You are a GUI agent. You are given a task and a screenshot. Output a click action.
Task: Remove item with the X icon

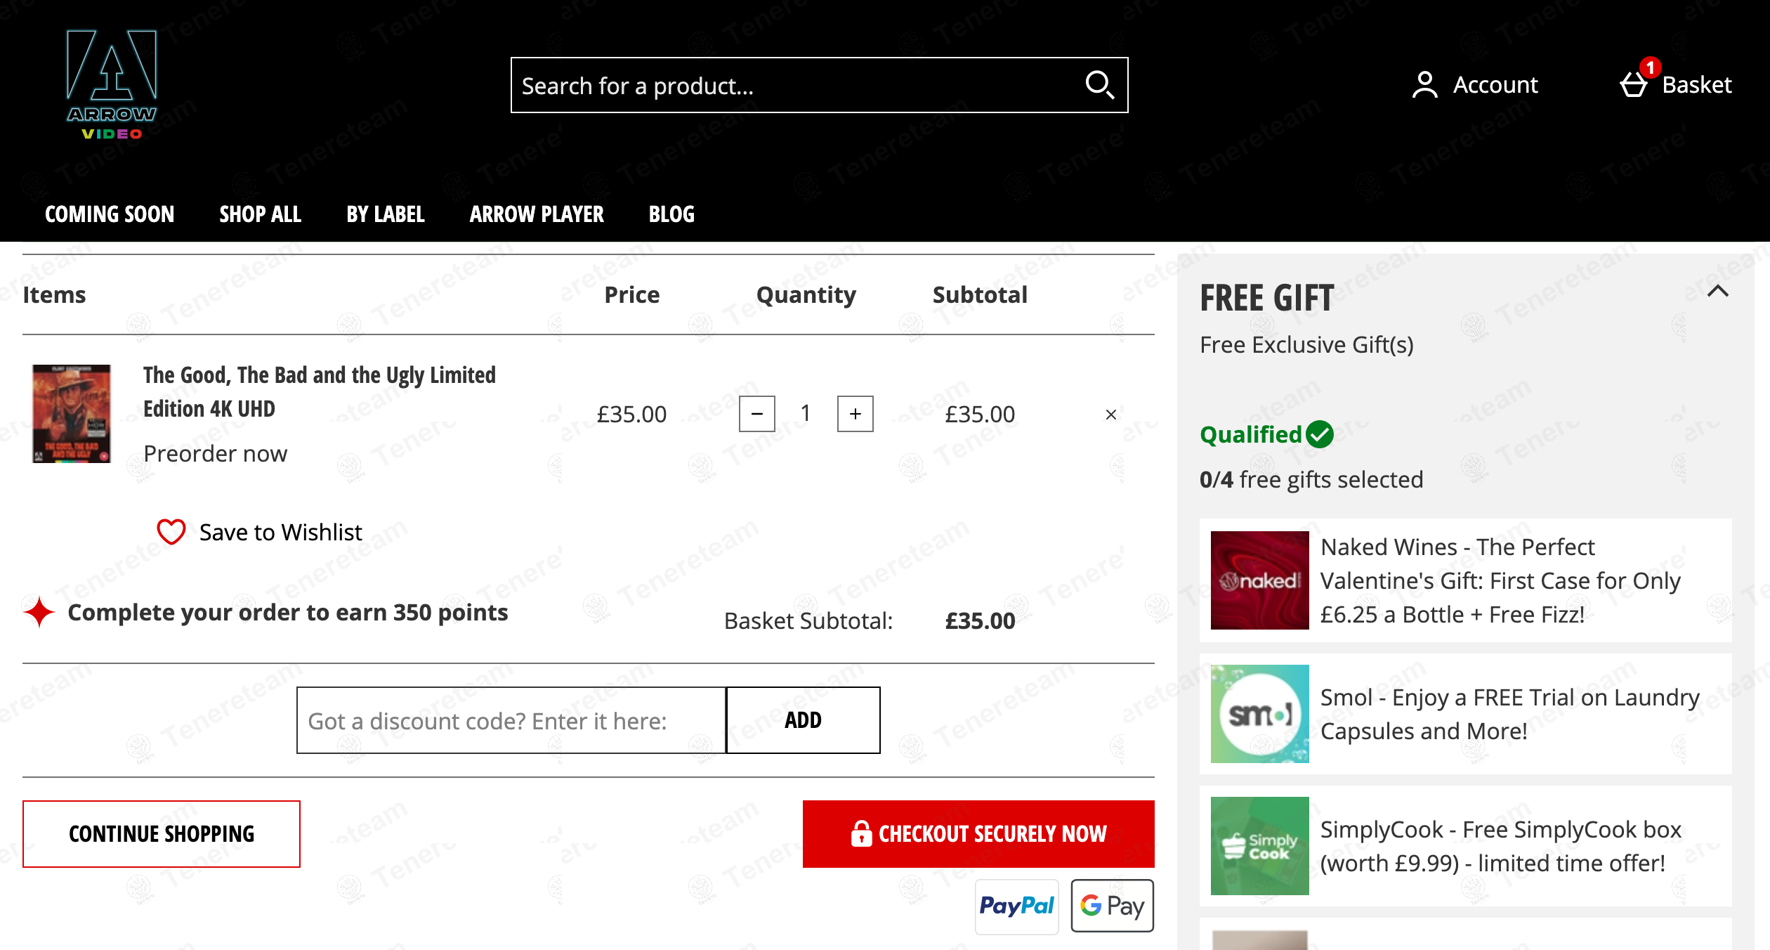tap(1110, 415)
